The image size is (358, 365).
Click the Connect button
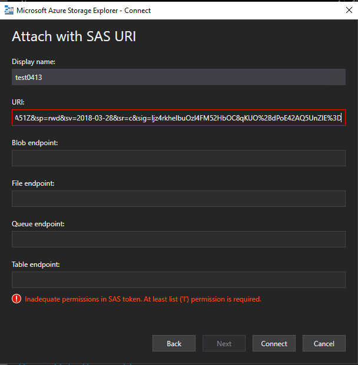[274, 343]
